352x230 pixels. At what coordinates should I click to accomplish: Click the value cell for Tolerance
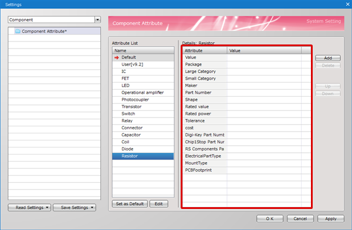264,121
